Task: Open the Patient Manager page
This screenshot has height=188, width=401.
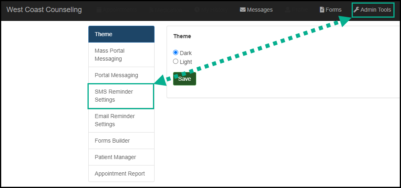Action: click(x=121, y=157)
